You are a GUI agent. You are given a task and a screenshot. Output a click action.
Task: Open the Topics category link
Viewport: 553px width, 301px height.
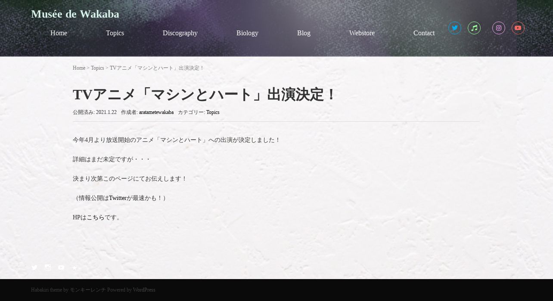click(213, 112)
